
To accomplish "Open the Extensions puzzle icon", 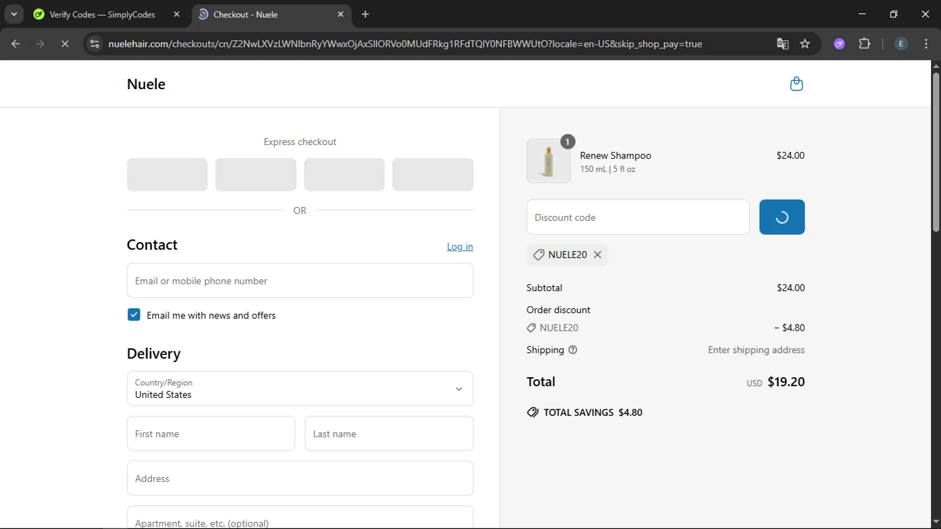I will 864,44.
